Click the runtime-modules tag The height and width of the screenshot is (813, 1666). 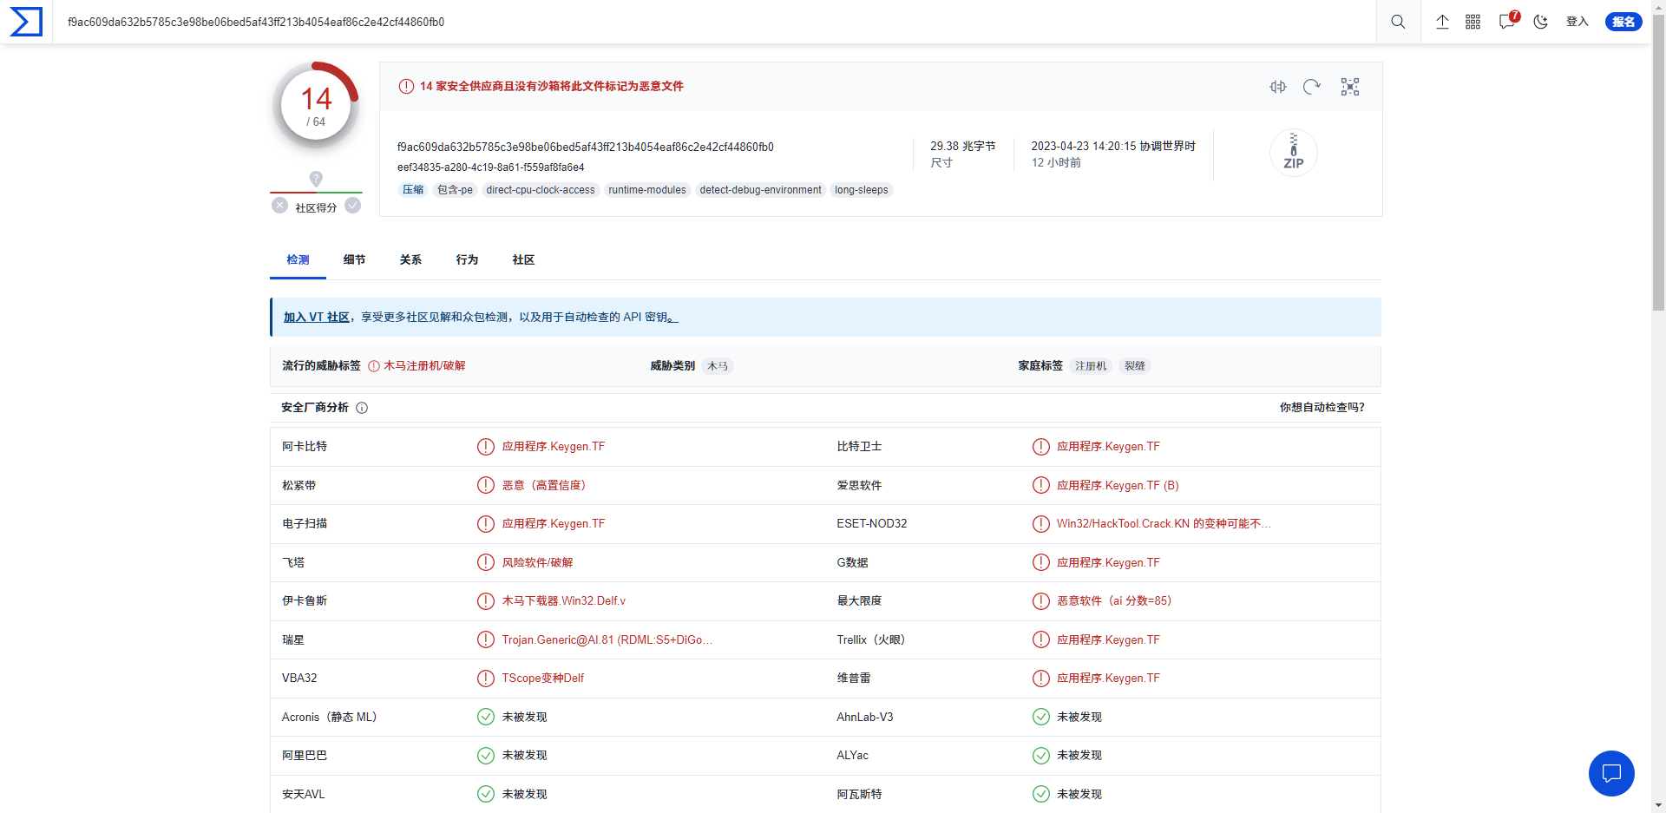[x=647, y=190]
